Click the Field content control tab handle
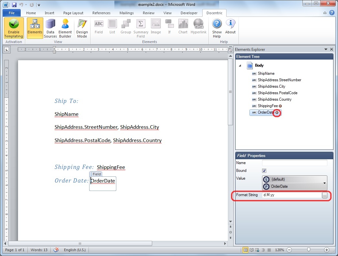Screen dimensions: 338x256 pos(96,174)
